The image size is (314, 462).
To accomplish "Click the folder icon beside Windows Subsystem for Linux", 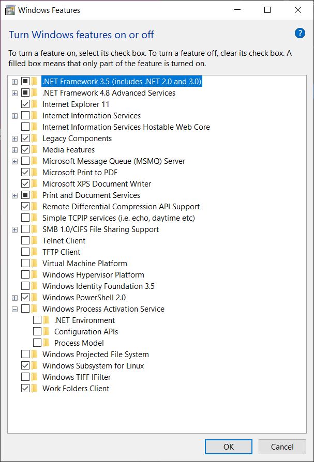I will (35, 366).
